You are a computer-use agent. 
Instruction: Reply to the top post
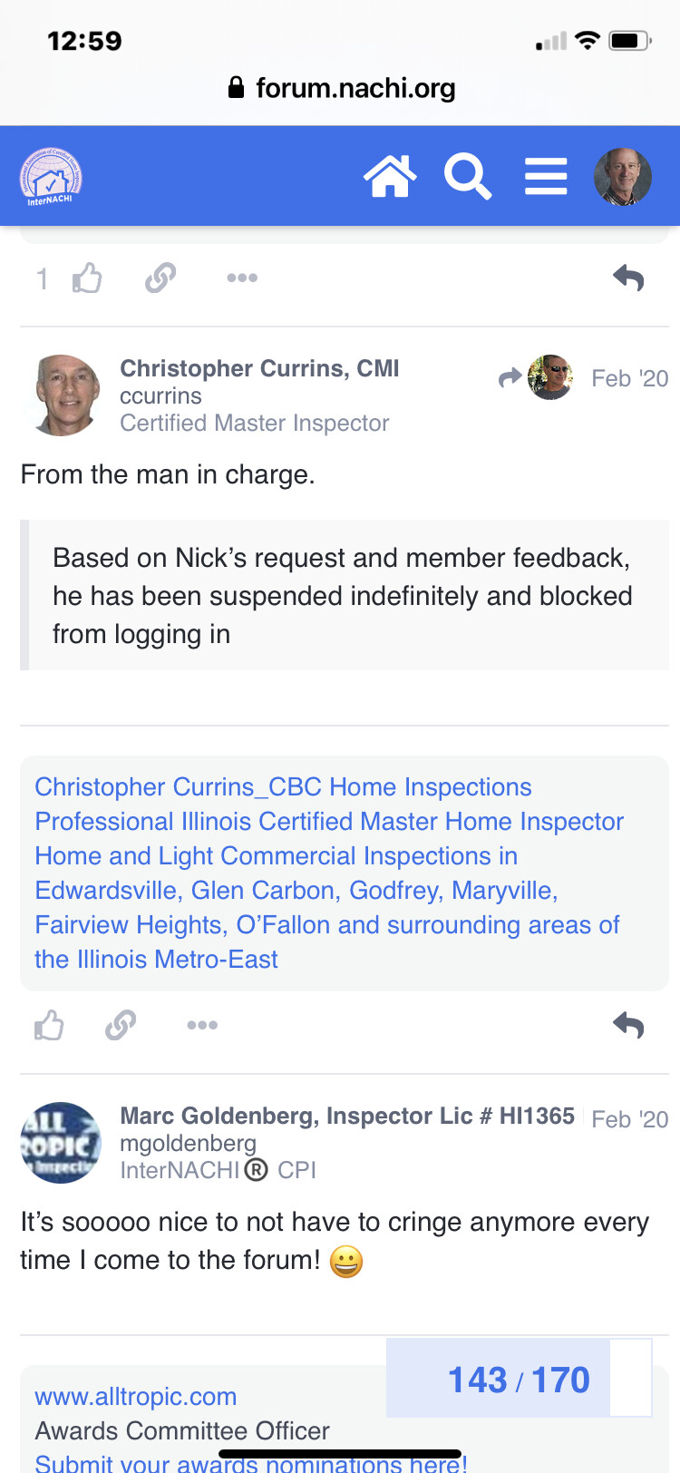[x=628, y=278]
